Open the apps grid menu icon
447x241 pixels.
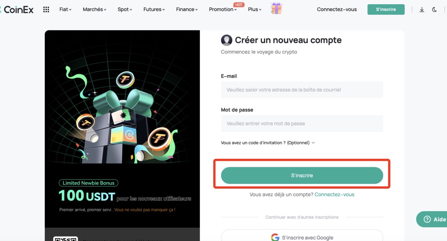point(46,9)
